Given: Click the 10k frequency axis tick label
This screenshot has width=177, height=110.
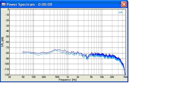Looking at the screenshot, I should [x=102, y=77].
